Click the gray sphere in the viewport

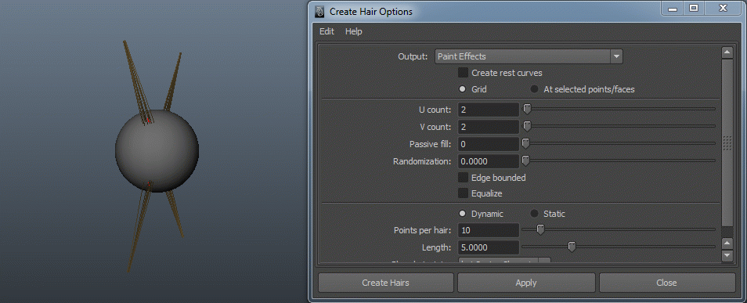pos(157,152)
